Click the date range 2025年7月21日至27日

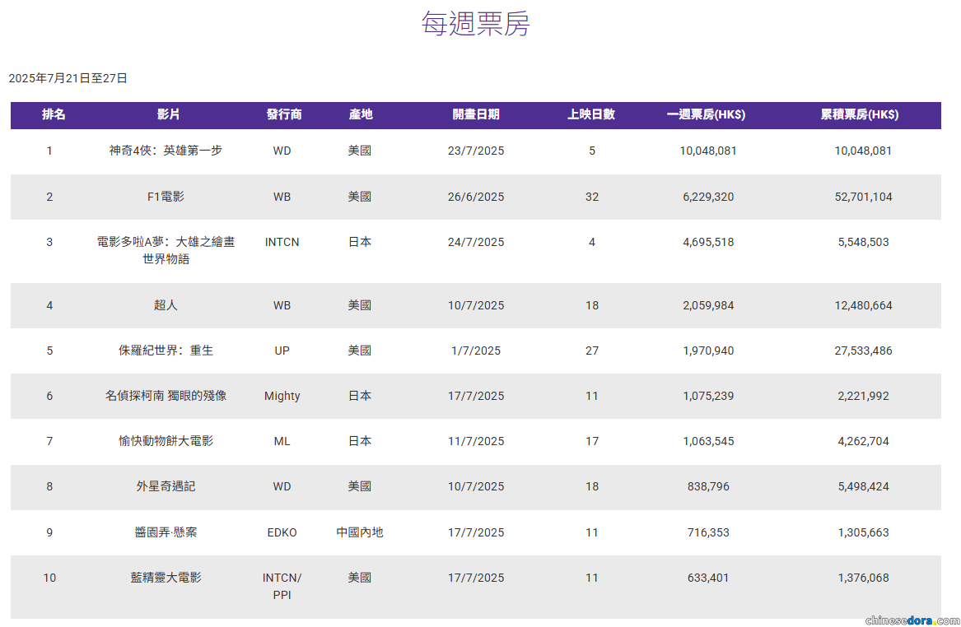pyautogui.click(x=68, y=78)
